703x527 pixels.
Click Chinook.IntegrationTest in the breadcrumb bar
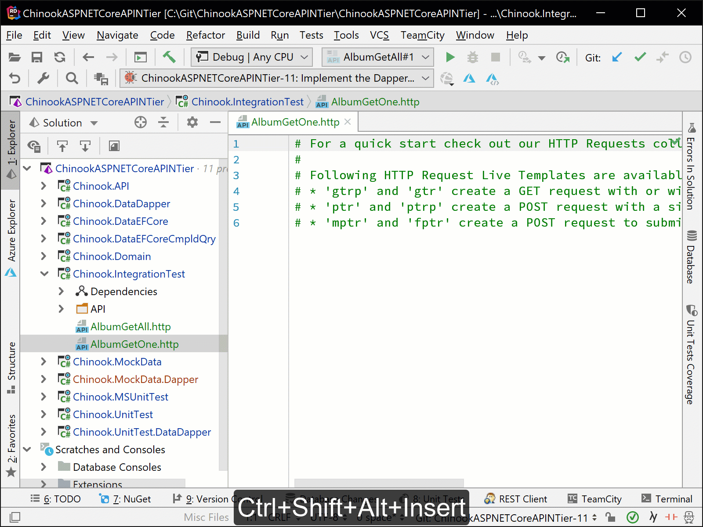pos(248,101)
